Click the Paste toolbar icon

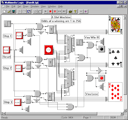pyautogui.click(x=29, y=12)
